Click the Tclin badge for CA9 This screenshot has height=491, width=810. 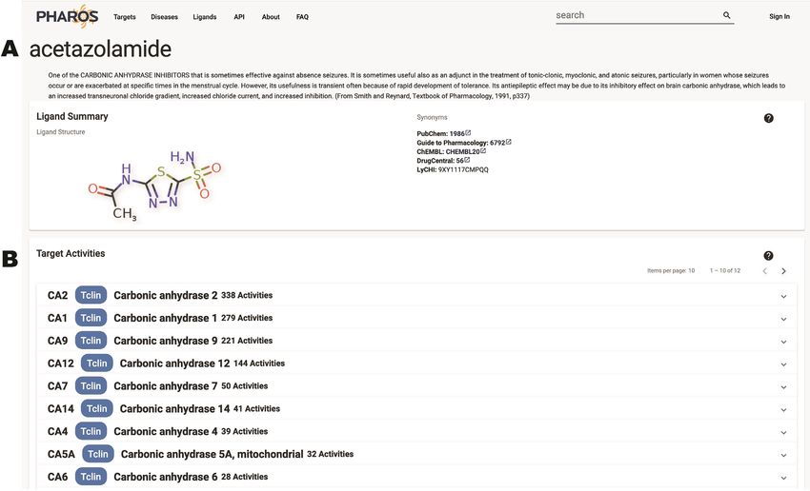91,341
